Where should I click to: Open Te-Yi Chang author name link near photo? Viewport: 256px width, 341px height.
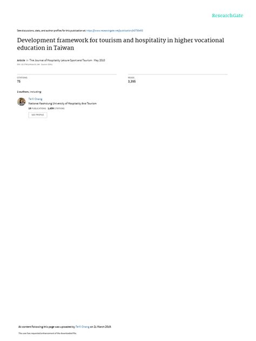pos(36,99)
